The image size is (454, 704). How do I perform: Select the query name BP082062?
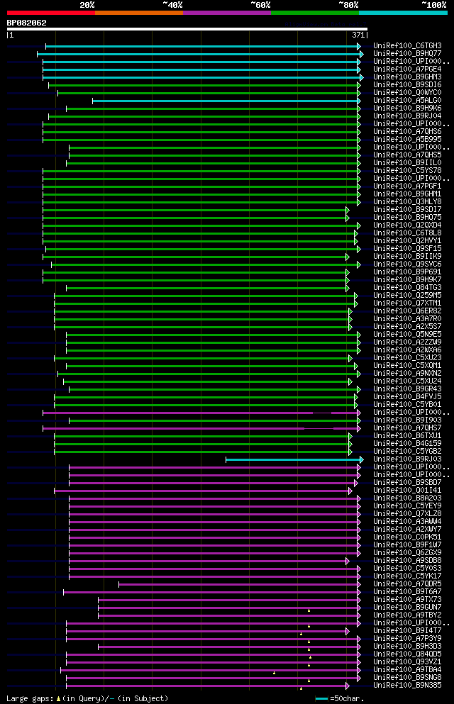(x=26, y=23)
